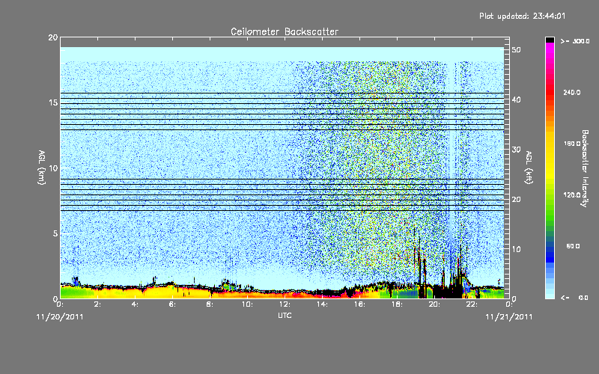
Task: Click the '240.0' colorbar value
Action: 572,92
